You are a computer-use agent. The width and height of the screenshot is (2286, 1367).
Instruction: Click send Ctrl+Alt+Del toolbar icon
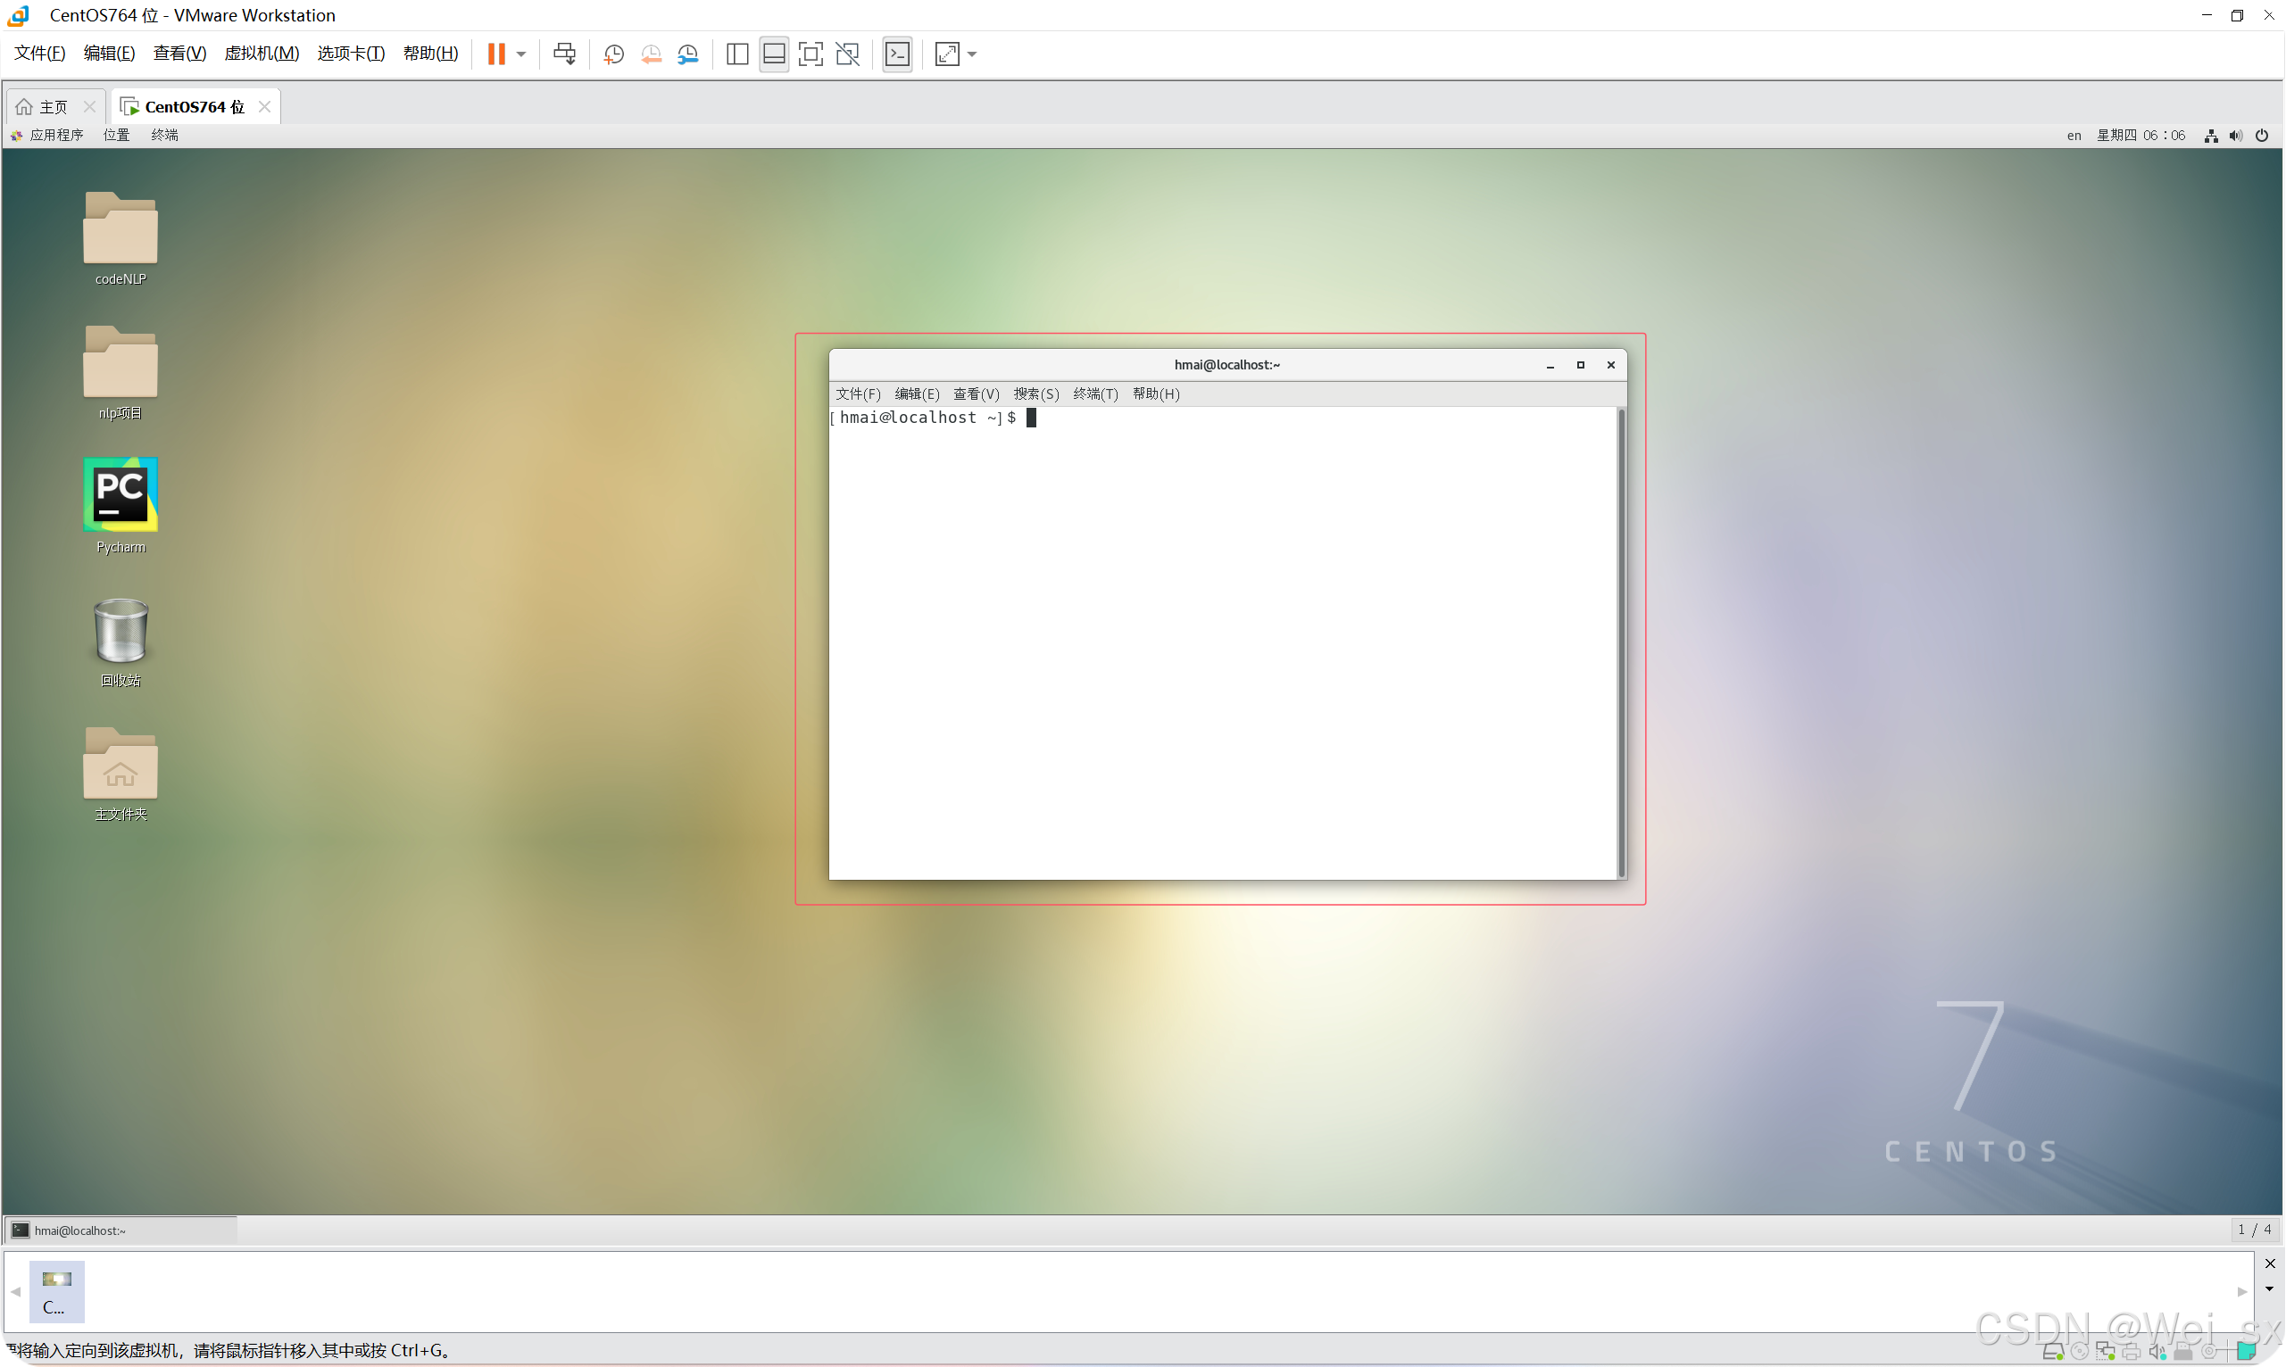[x=564, y=54]
